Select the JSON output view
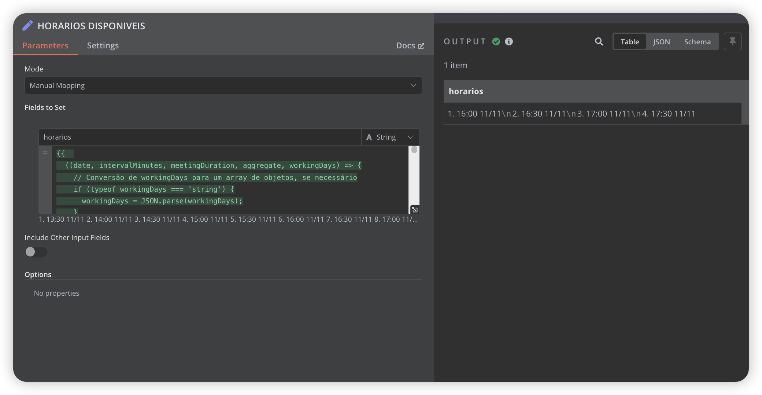Image resolution: width=762 pixels, height=395 pixels. pos(661,41)
